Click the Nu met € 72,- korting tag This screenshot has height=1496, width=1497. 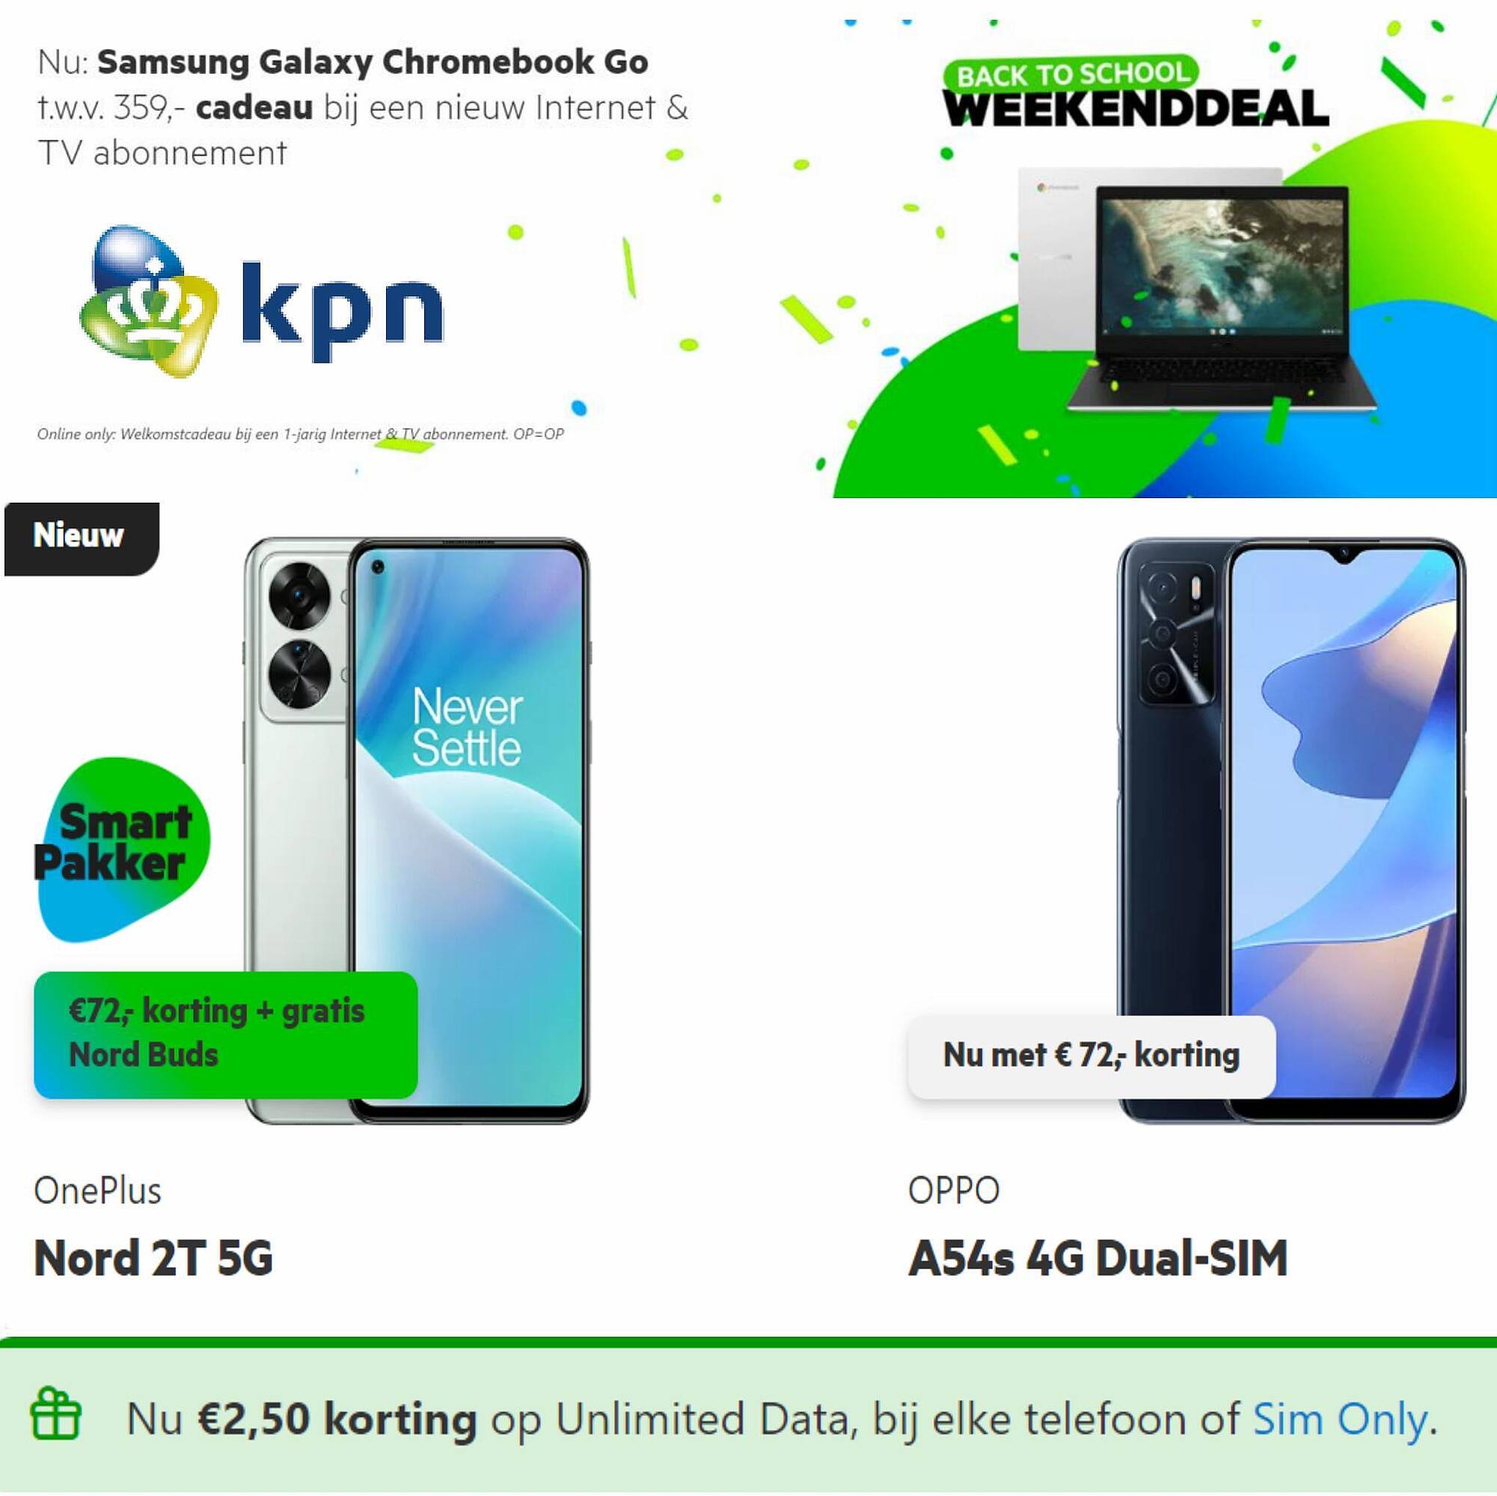point(1091,1056)
